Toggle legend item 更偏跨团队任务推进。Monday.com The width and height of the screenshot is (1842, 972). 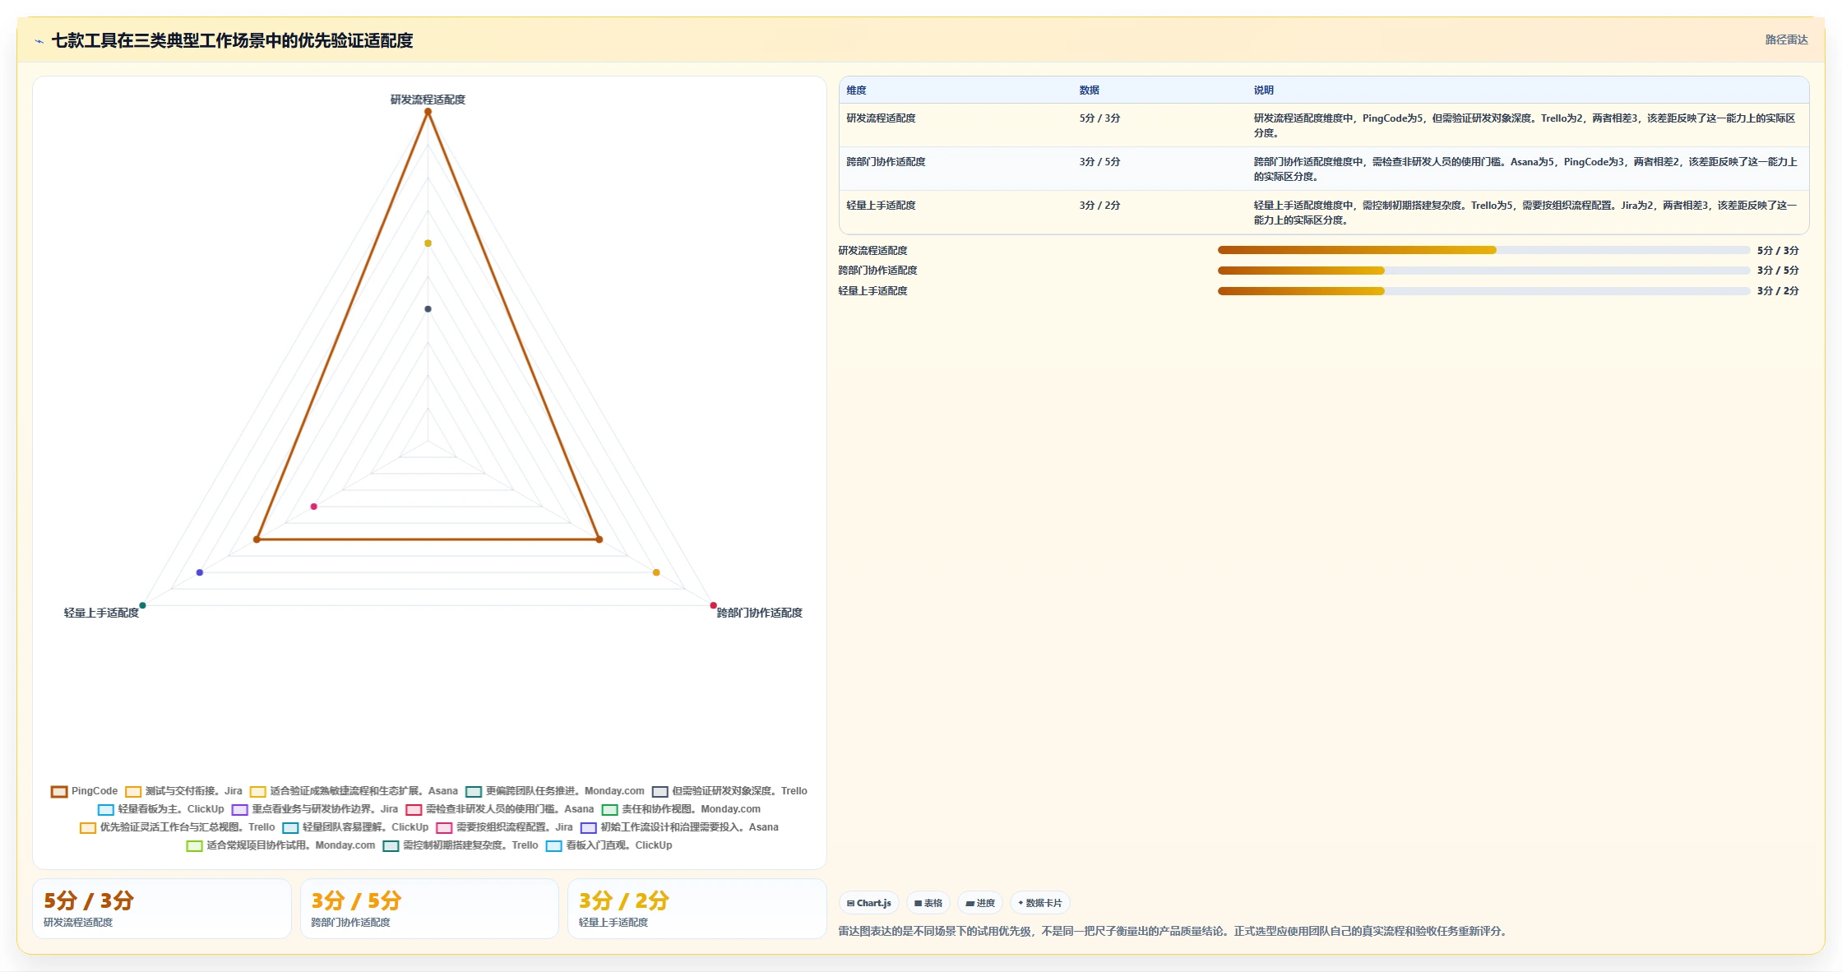pyautogui.click(x=555, y=791)
